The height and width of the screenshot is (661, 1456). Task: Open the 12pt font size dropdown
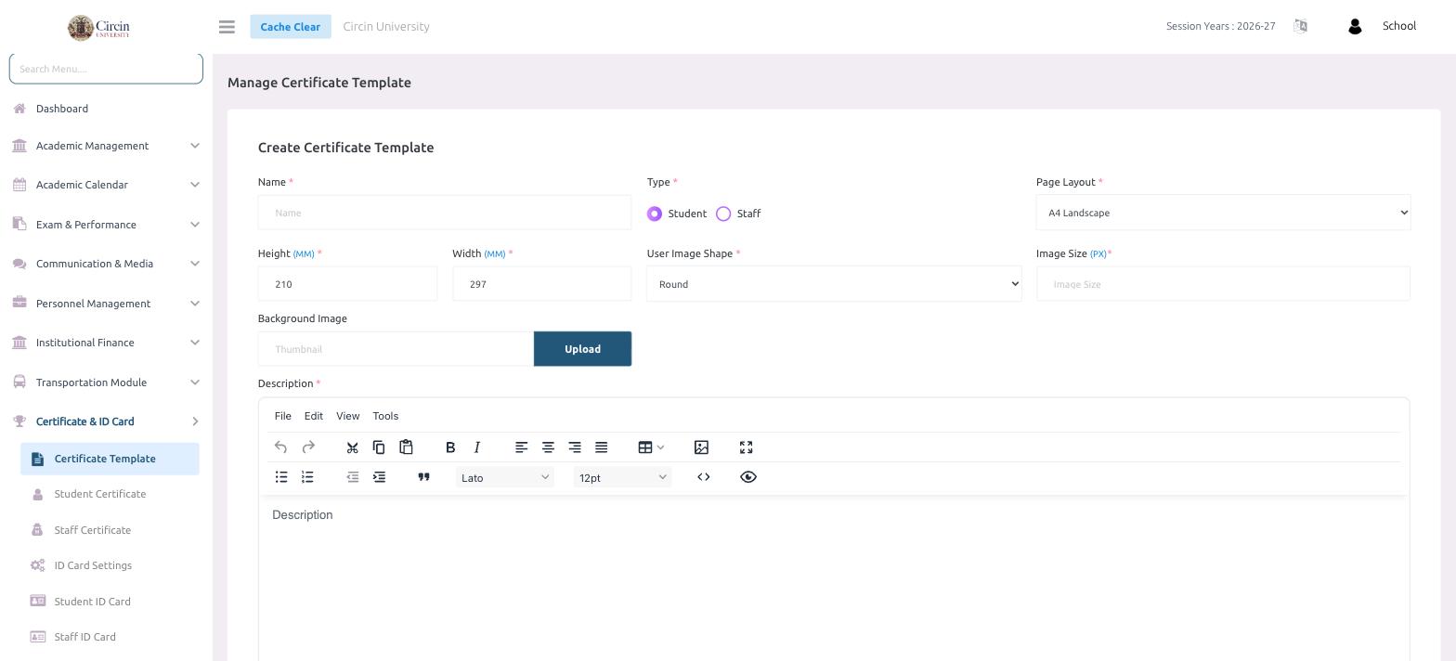coord(622,477)
